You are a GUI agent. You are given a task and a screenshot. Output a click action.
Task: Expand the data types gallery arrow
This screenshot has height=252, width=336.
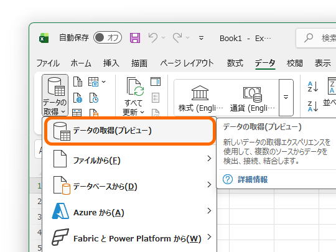pos(286,98)
